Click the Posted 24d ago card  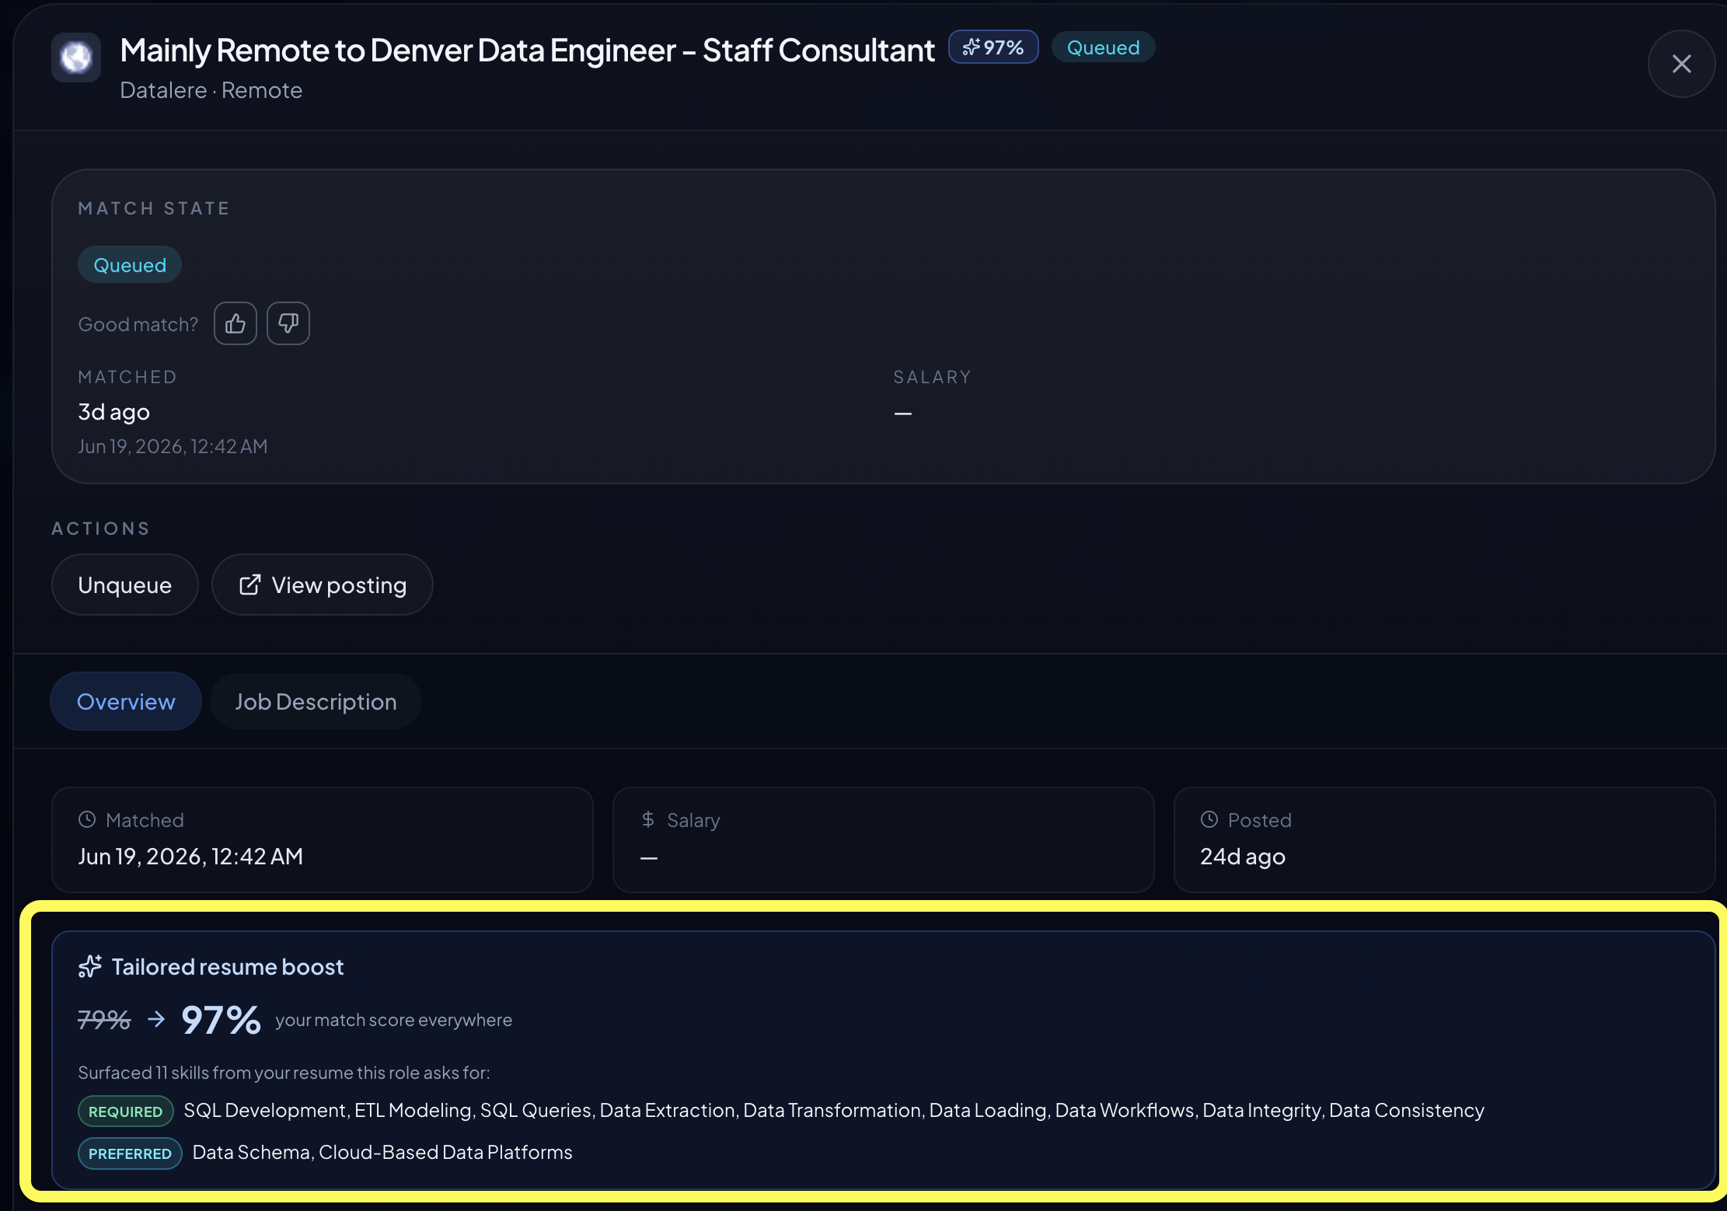[x=1444, y=839]
